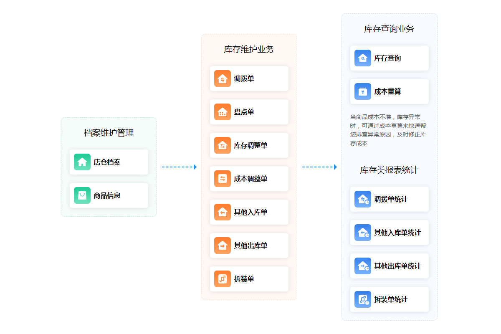Click the 库存类报表统计 section heading
This screenshot has height=334, width=501.
click(x=389, y=170)
